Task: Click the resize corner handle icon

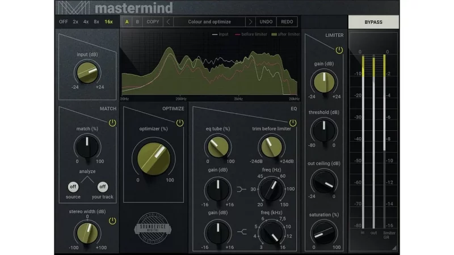Action: [394, 248]
